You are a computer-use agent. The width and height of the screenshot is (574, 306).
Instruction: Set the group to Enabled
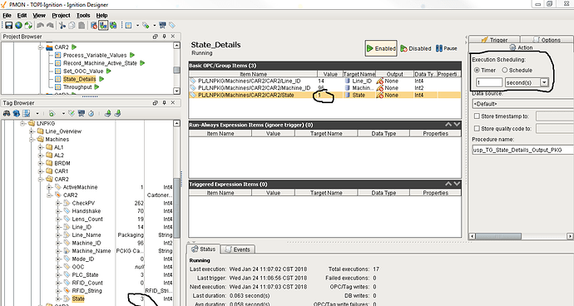coord(381,48)
